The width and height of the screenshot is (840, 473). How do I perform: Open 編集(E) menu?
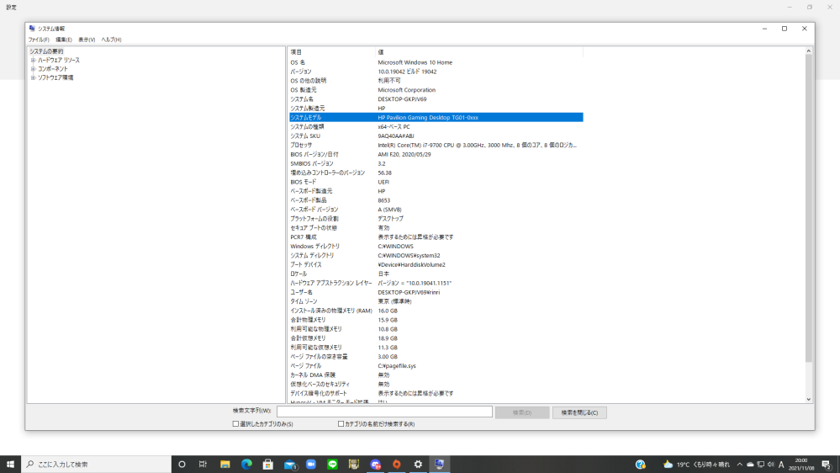64,40
